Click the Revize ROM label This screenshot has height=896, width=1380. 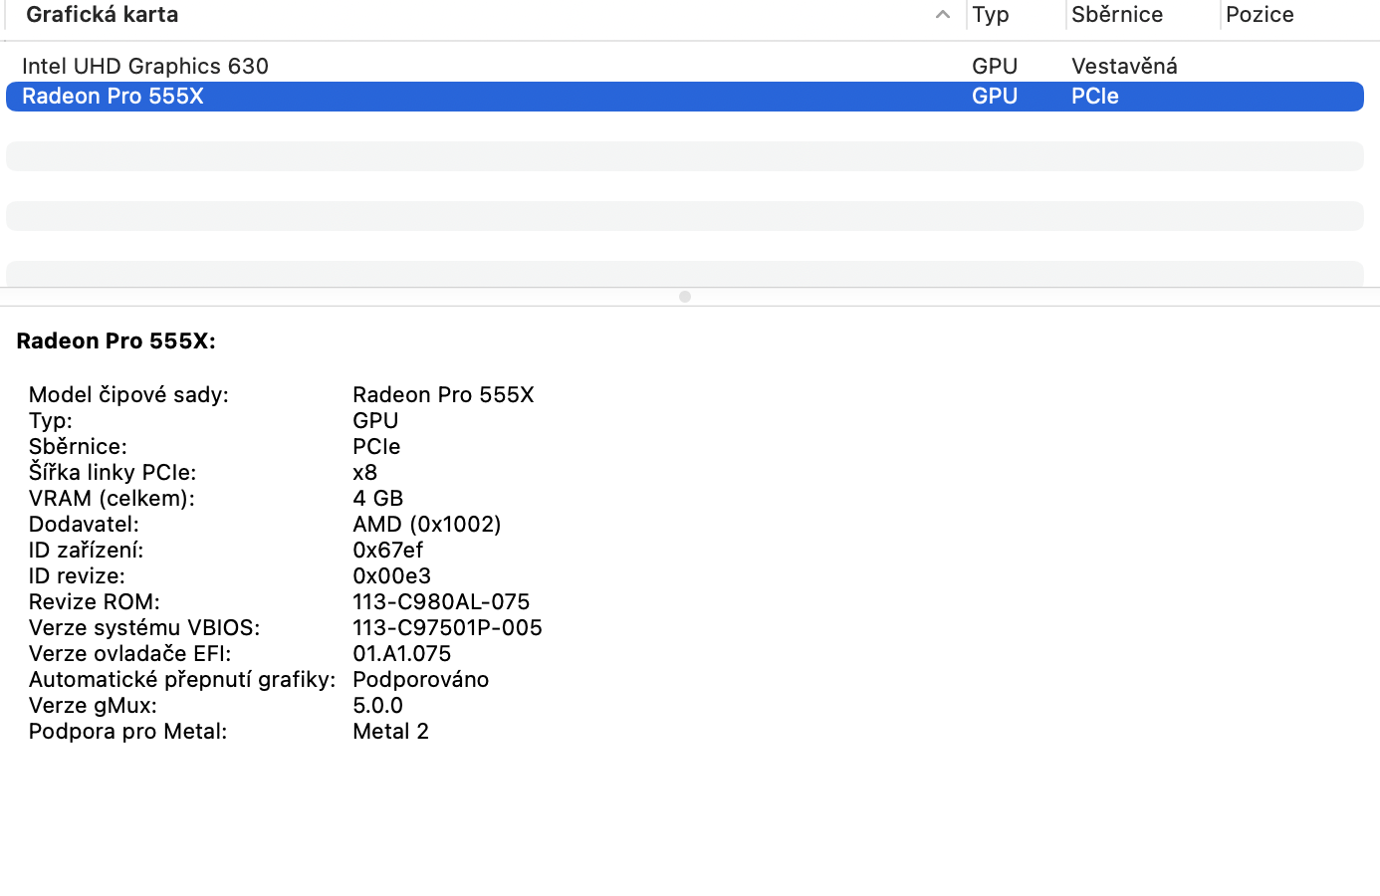point(94,602)
